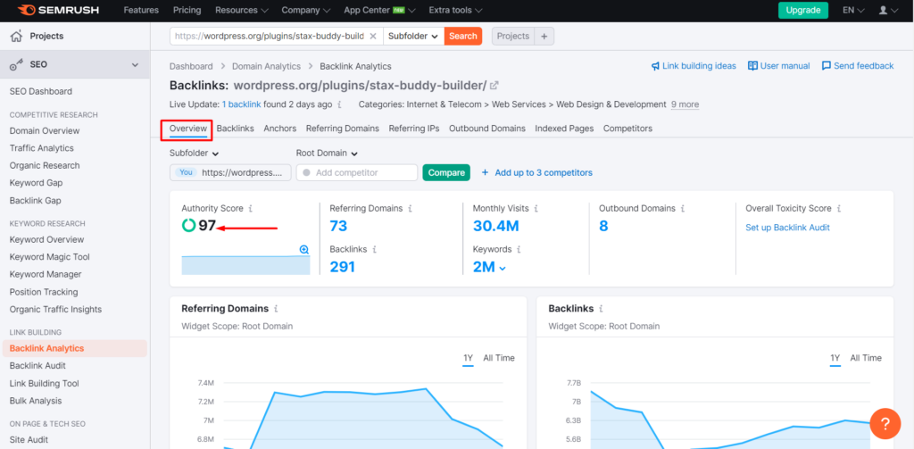Open Backlink Audit in the sidebar
Viewport: 914px width, 449px height.
(x=37, y=366)
